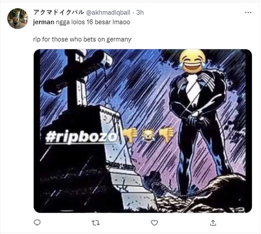Click the text ngga lolos 16 besar lmaoo
The width and height of the screenshot is (261, 234).
(93, 22)
